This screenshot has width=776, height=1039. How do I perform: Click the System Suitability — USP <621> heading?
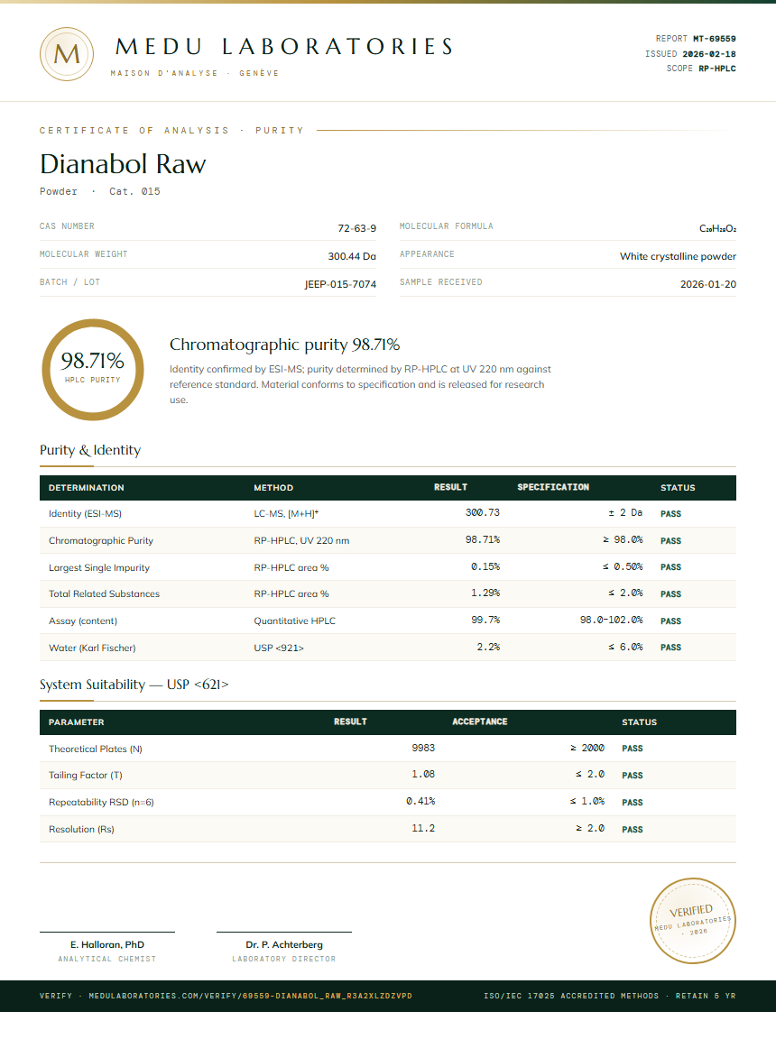134,685
